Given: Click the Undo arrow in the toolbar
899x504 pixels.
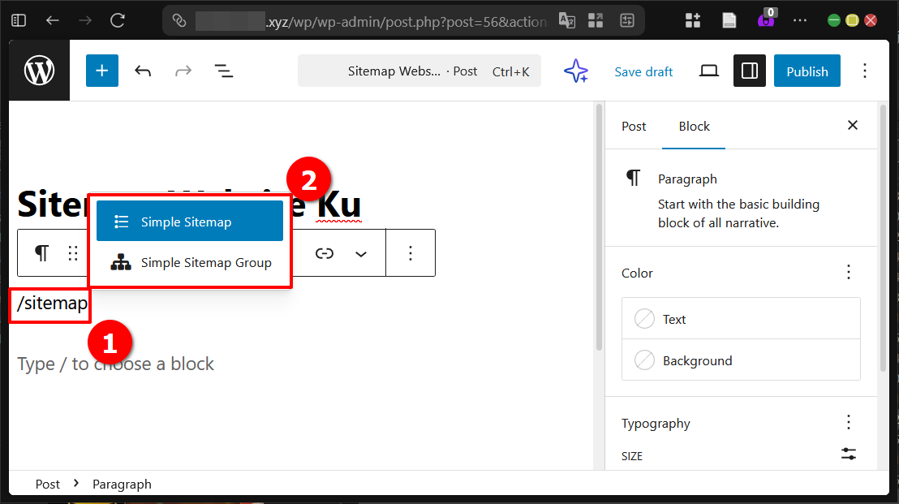Looking at the screenshot, I should (x=143, y=71).
